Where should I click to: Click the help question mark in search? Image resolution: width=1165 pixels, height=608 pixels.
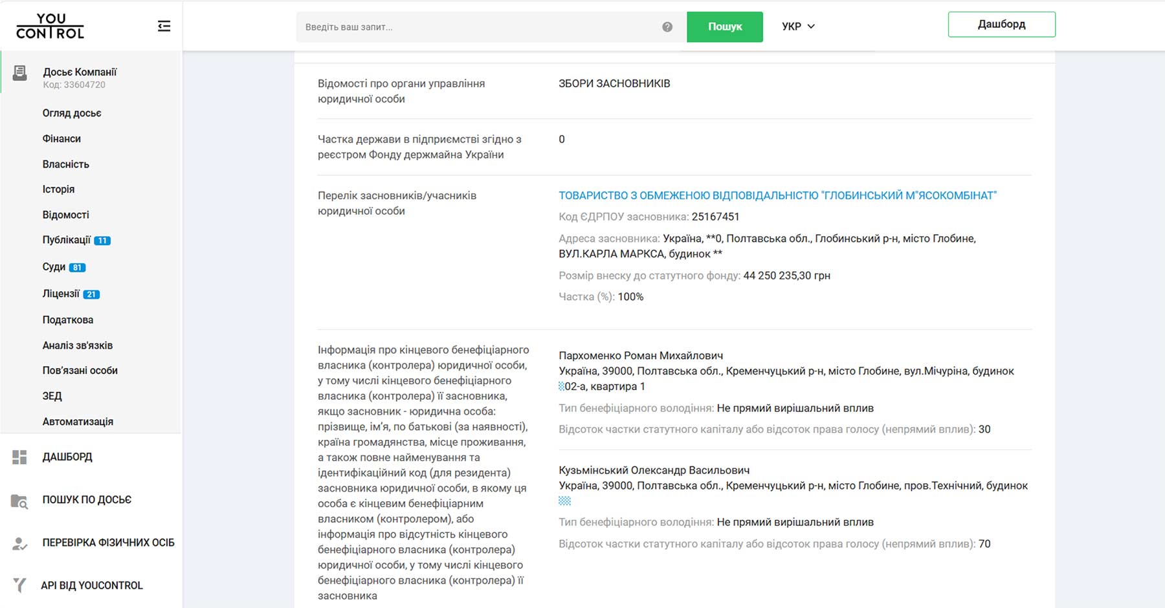click(x=667, y=27)
